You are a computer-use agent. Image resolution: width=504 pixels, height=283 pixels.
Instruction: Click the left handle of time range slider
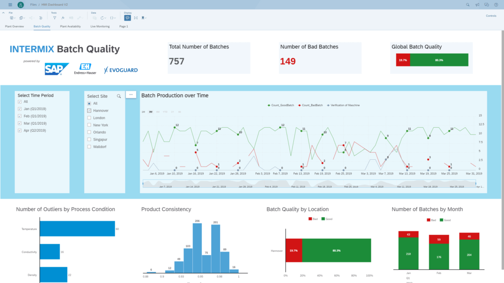click(x=143, y=184)
